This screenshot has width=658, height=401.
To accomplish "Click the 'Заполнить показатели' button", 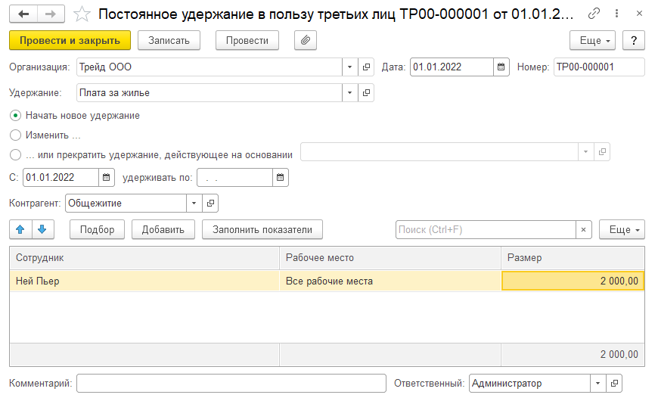I will click(262, 229).
